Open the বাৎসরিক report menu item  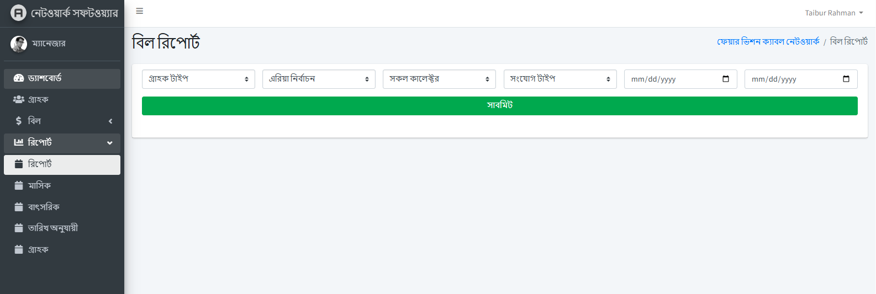click(44, 207)
